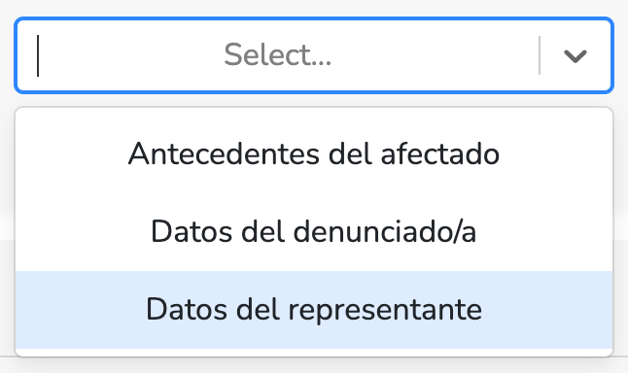This screenshot has height=373, width=628.
Task: Click 'Datos' in the representante entry
Action: coord(187,309)
